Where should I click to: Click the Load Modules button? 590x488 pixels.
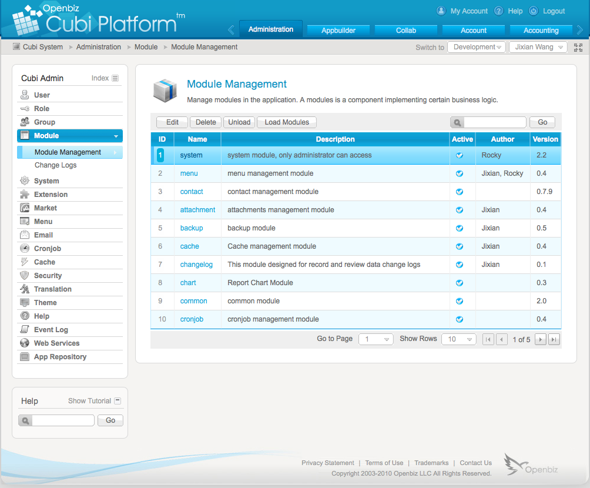coord(286,122)
